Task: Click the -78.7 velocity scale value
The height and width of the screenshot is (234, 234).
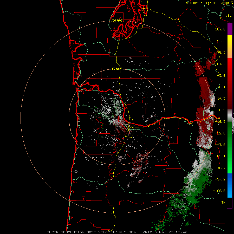Action: (220, 168)
